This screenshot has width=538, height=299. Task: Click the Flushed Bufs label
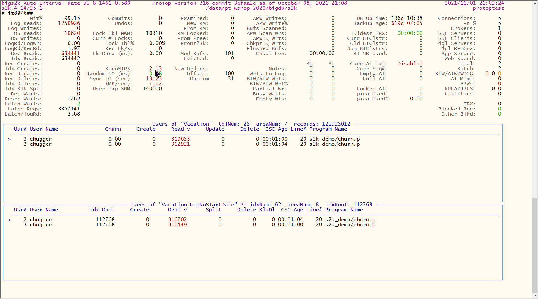[267, 48]
